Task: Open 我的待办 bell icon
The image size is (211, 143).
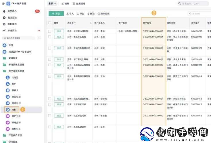Action: click(4, 11)
